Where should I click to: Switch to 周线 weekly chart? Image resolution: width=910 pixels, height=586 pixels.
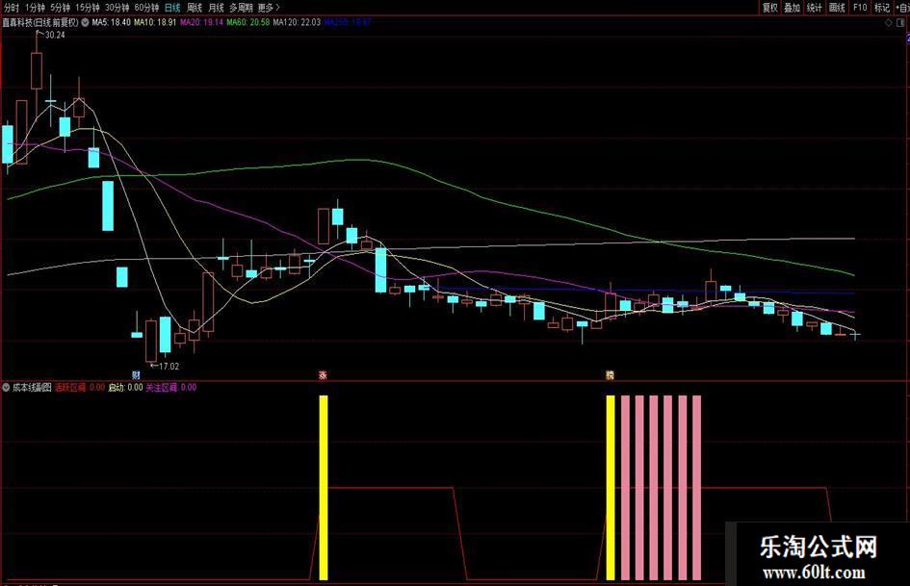coord(195,8)
